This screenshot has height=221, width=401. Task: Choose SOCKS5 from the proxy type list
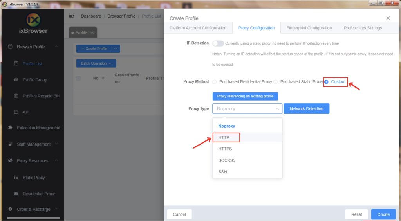[227, 160]
